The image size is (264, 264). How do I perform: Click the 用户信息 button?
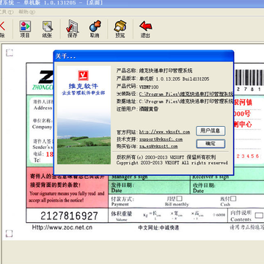210,131
